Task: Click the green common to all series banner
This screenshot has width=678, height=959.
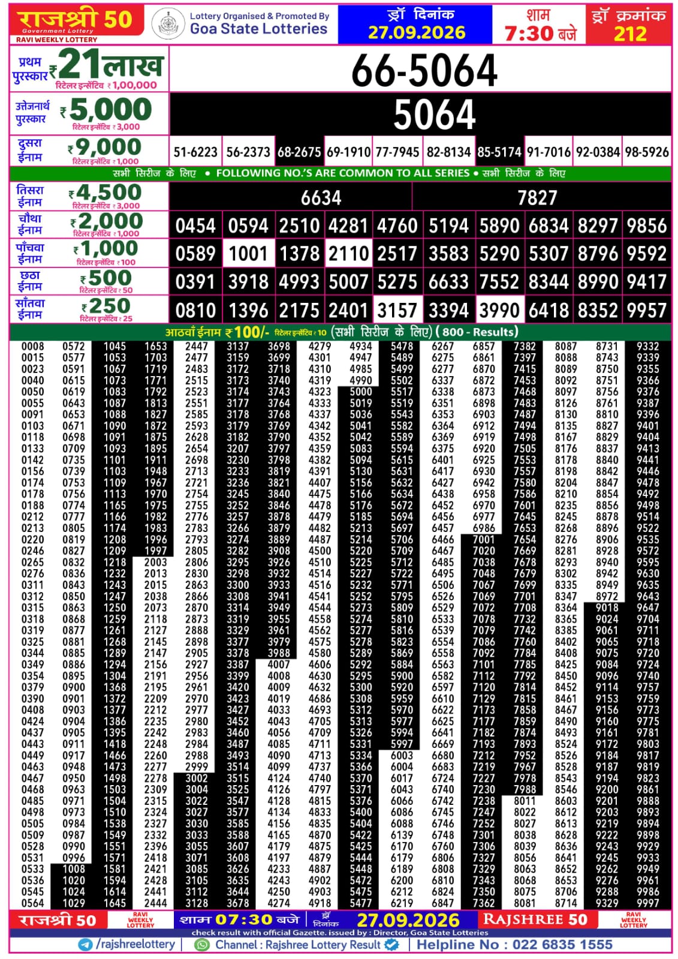Action: click(x=340, y=173)
